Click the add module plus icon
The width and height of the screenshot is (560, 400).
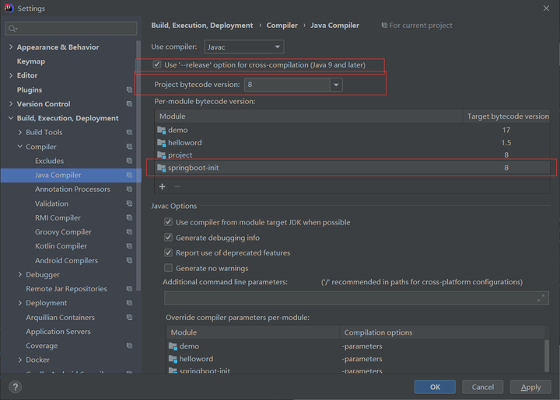tap(162, 186)
